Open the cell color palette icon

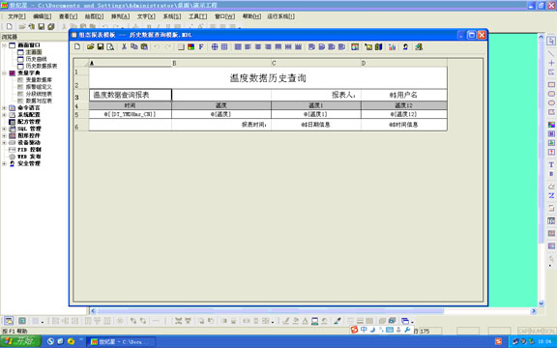[x=191, y=46]
